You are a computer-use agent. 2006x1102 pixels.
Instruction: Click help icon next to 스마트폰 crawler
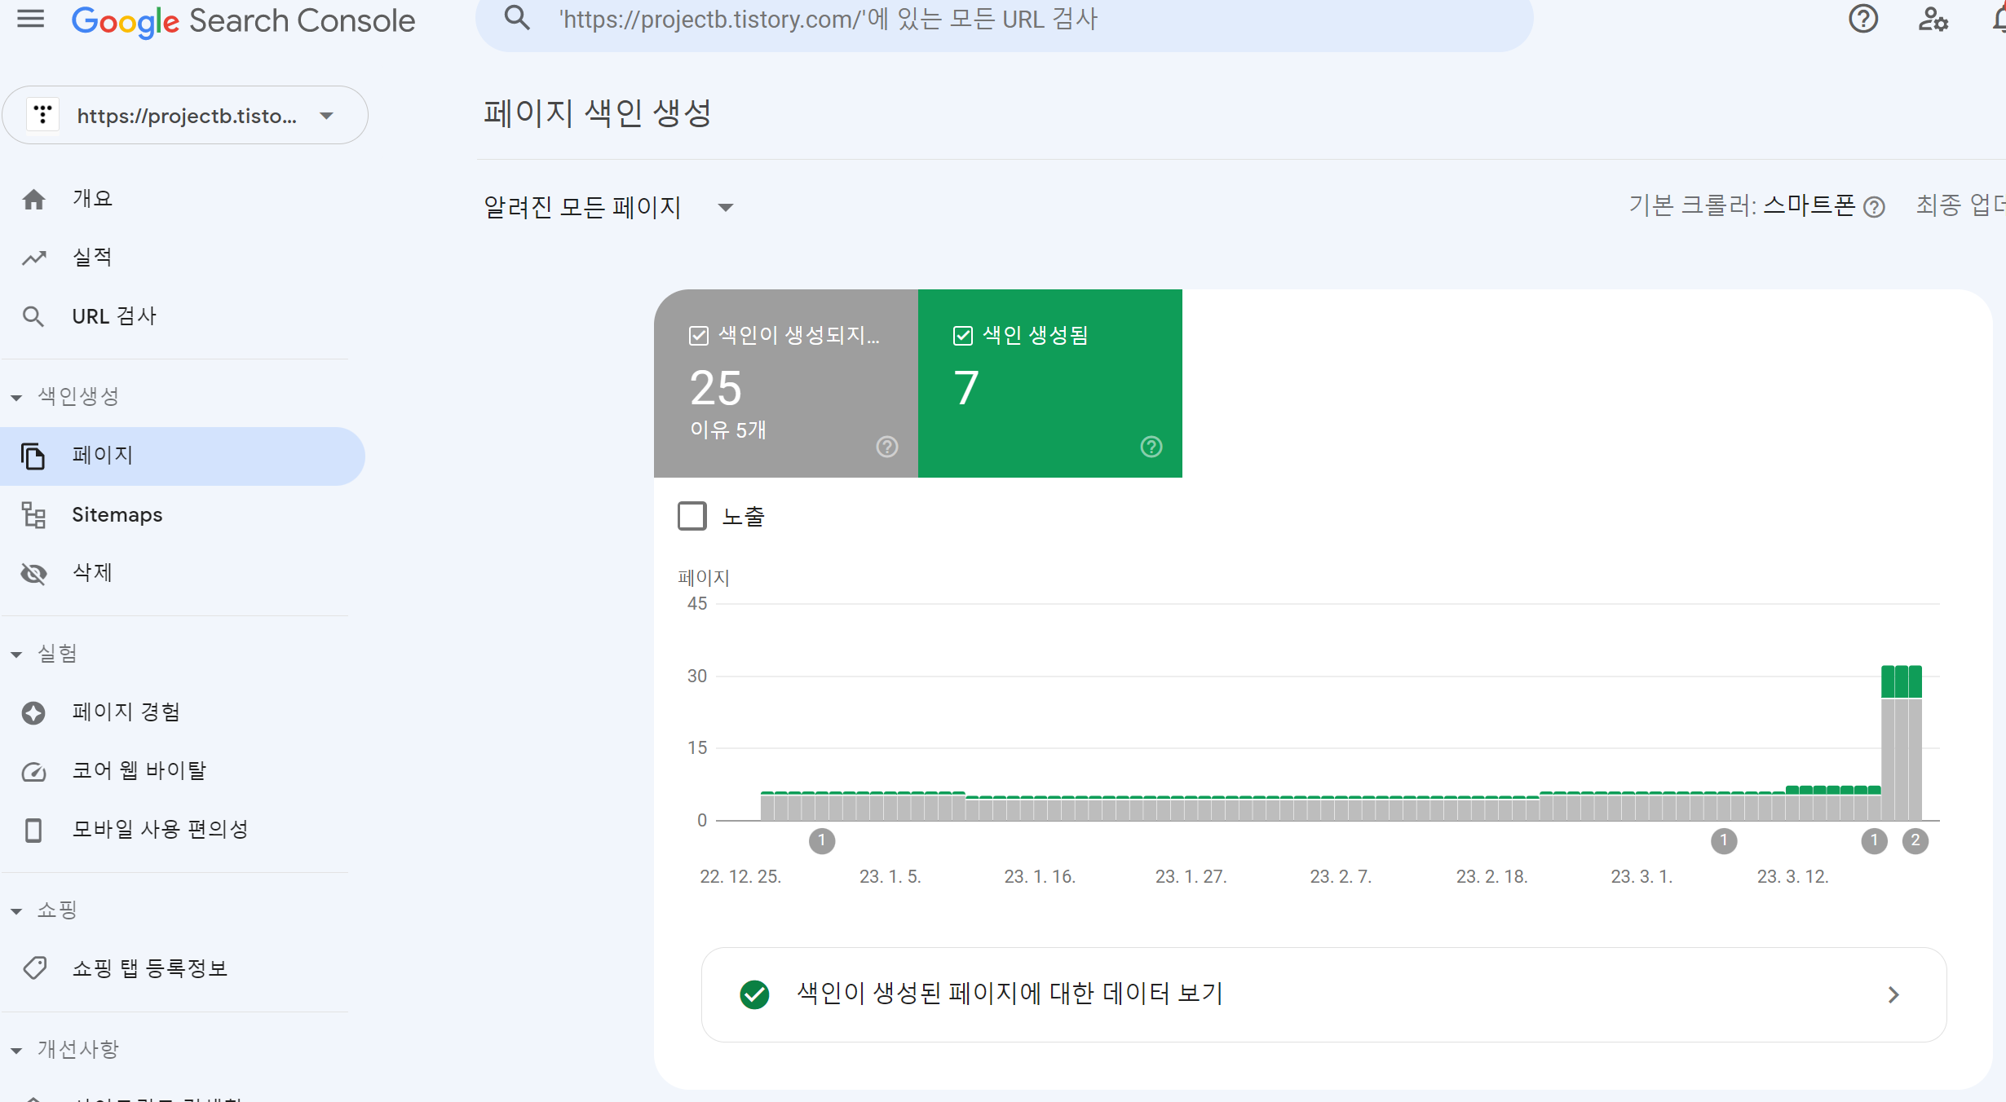1875,208
